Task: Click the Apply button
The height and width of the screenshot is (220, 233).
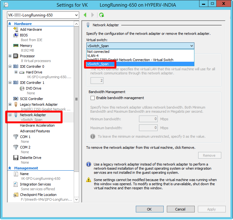Action: 211,209
